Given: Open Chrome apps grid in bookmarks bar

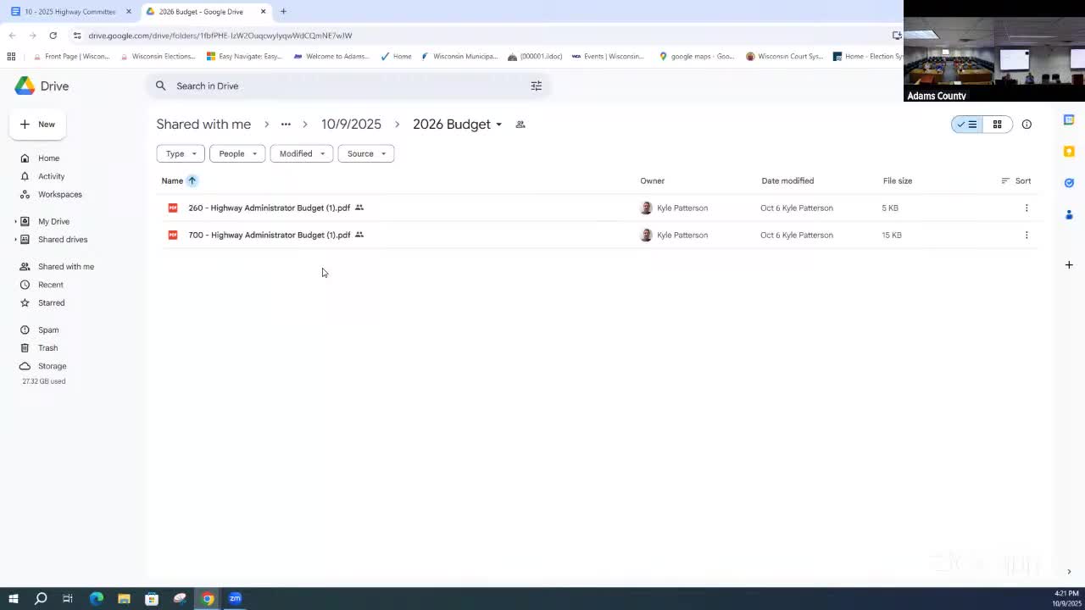Looking at the screenshot, I should 11,57.
